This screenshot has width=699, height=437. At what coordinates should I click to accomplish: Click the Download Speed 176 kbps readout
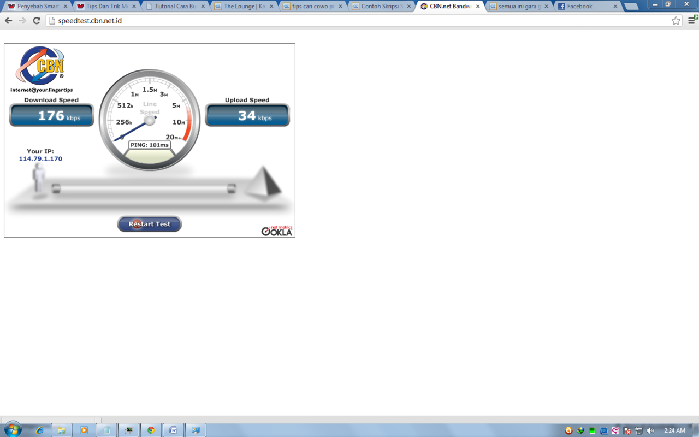pos(51,115)
